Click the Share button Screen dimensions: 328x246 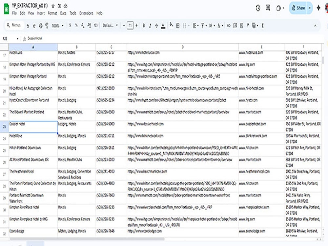298,8
